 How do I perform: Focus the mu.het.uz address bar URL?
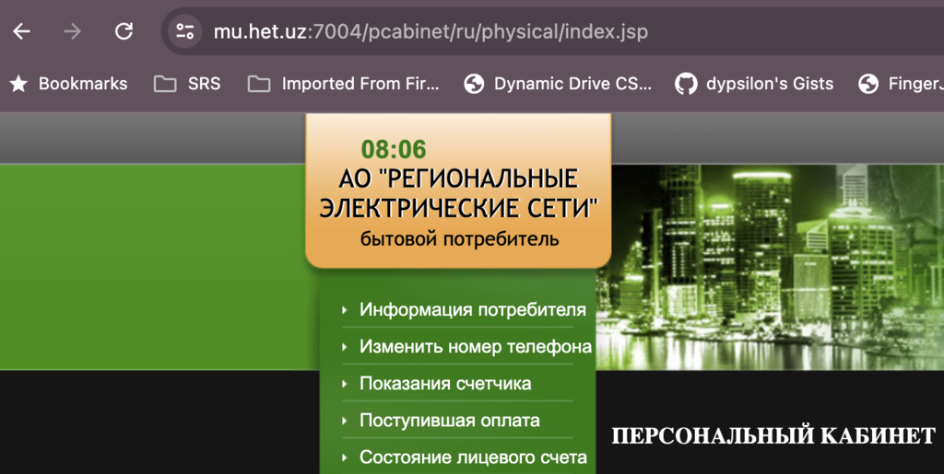pyautogui.click(x=431, y=32)
